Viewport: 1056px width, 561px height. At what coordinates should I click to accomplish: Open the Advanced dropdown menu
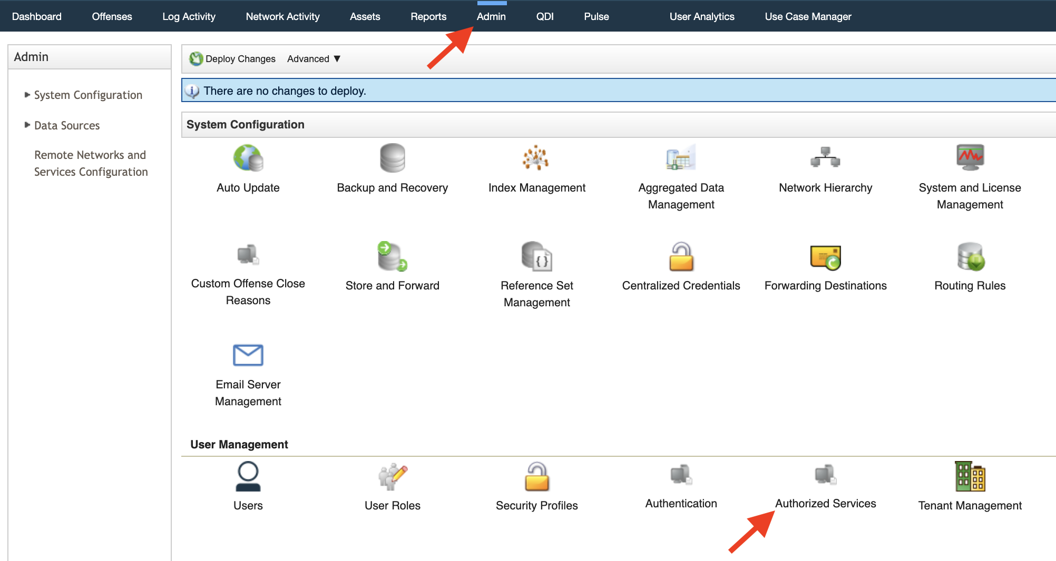coord(314,59)
